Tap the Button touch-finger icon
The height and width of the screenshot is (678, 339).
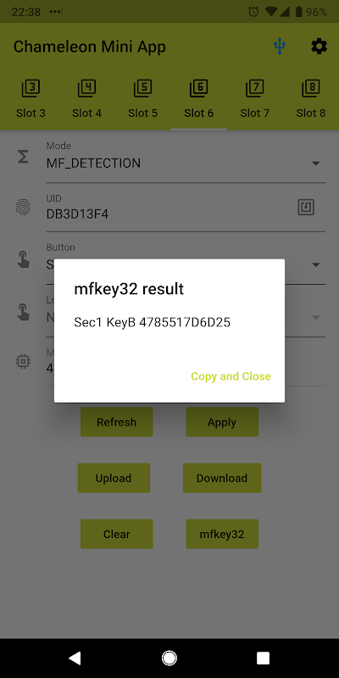click(23, 261)
